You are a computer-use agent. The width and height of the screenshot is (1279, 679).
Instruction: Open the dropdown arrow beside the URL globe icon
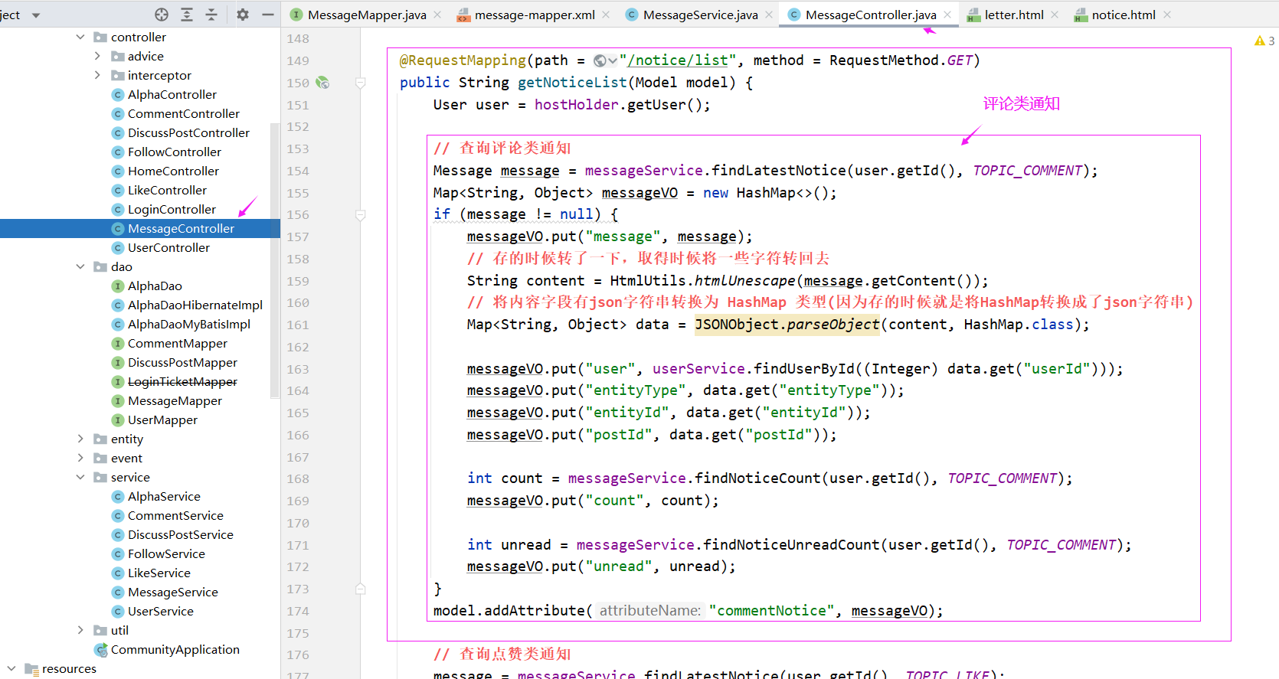coord(613,61)
